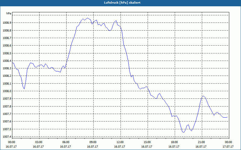Click the 03:00 time label
This screenshot has width=241, height=150.
point(39,142)
